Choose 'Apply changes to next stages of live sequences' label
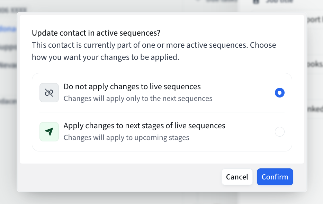This screenshot has width=323, height=204. tap(144, 126)
